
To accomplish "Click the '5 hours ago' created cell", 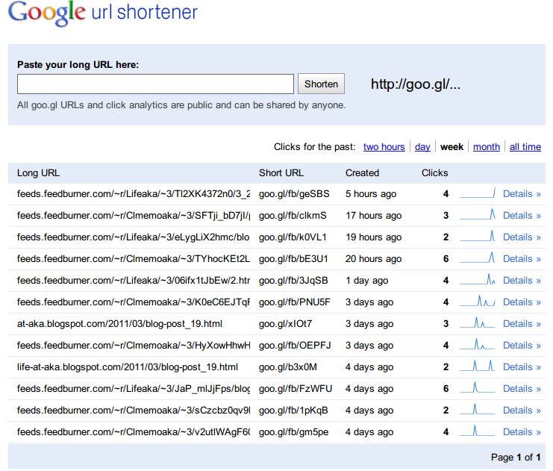I will point(371,193).
